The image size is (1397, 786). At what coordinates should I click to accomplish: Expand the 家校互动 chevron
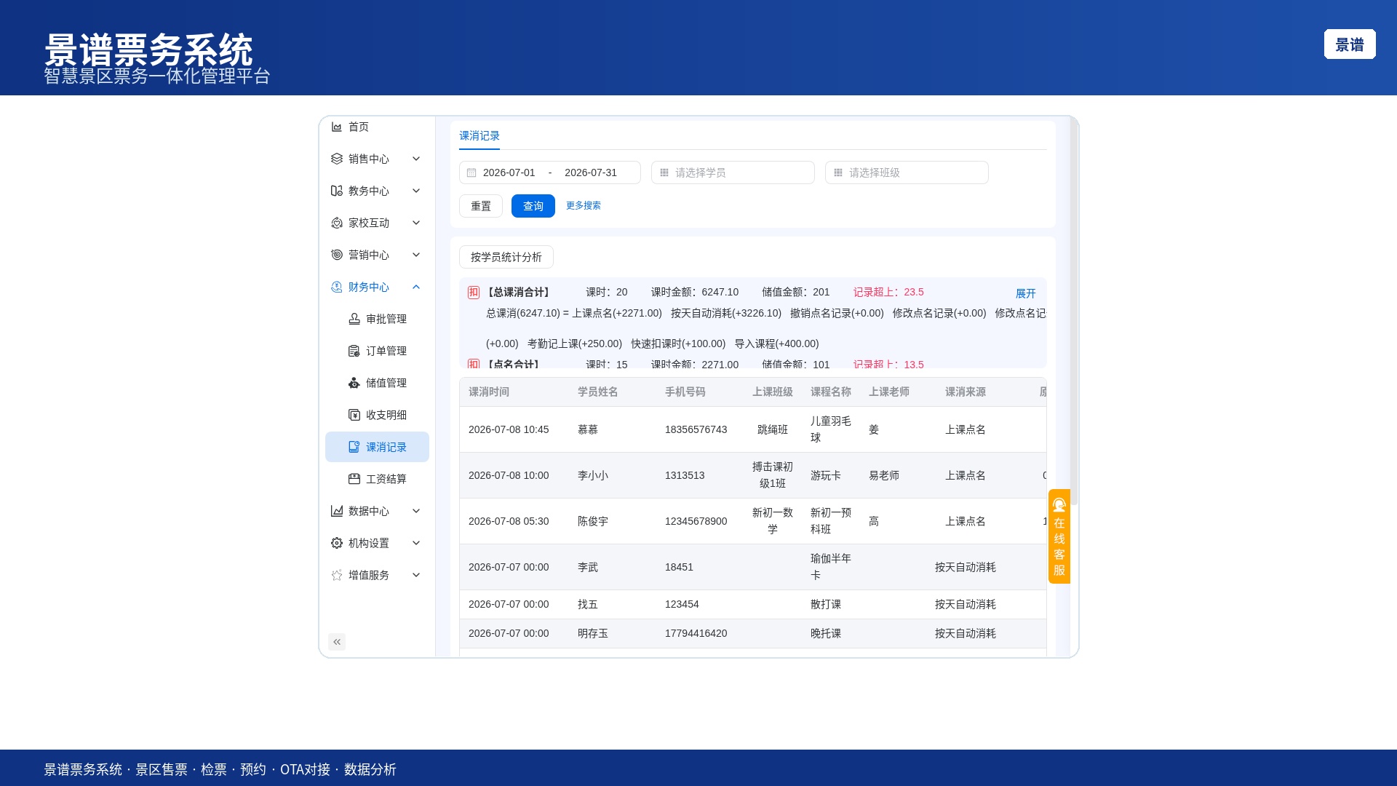416,223
